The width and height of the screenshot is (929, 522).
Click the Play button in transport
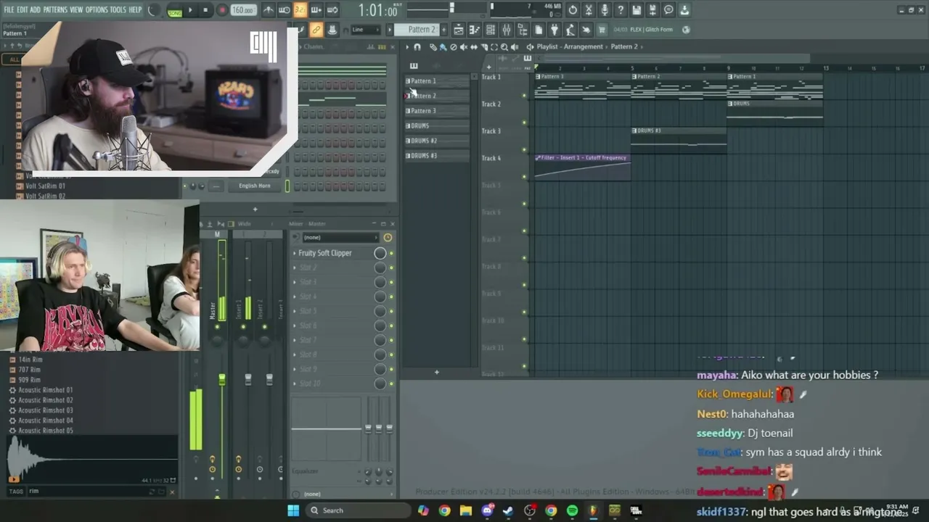tap(190, 10)
